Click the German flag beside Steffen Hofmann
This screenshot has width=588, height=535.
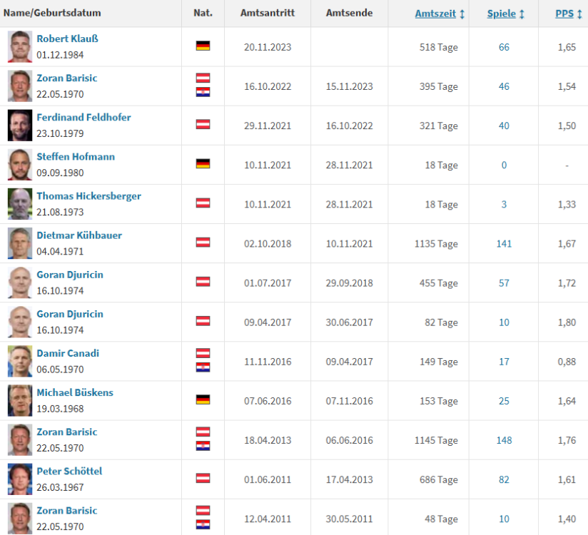point(203,163)
